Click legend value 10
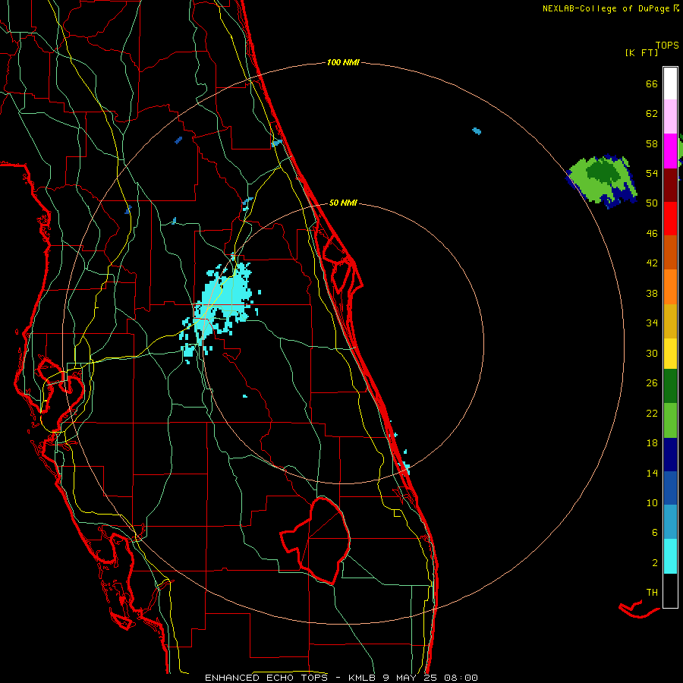 coord(652,502)
